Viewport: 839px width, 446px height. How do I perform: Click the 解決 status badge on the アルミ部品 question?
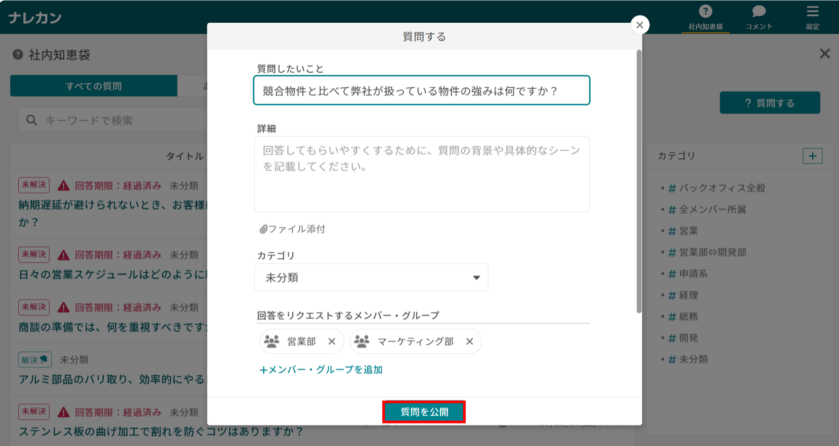35,360
